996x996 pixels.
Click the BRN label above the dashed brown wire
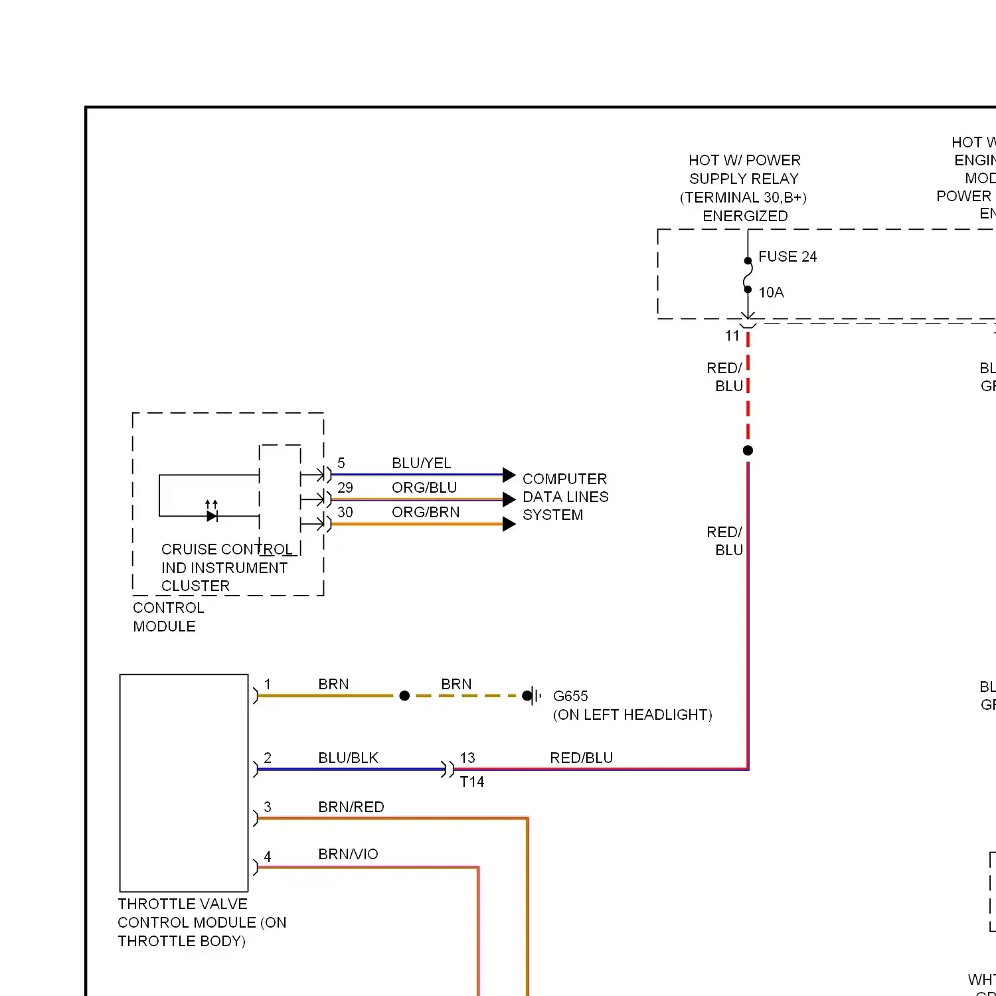[456, 684]
